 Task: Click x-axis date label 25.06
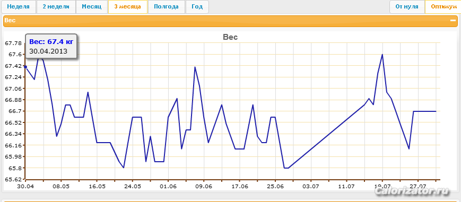(x=275, y=186)
